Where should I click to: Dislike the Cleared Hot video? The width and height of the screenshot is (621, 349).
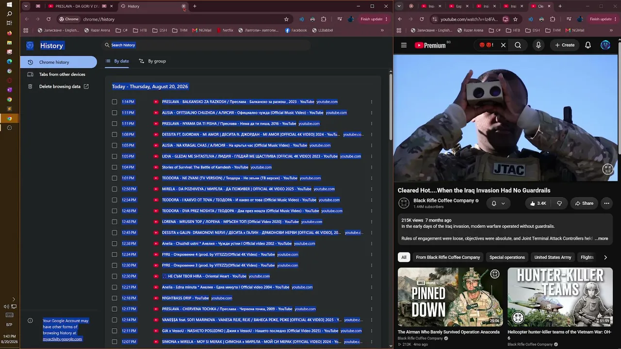[559, 204]
